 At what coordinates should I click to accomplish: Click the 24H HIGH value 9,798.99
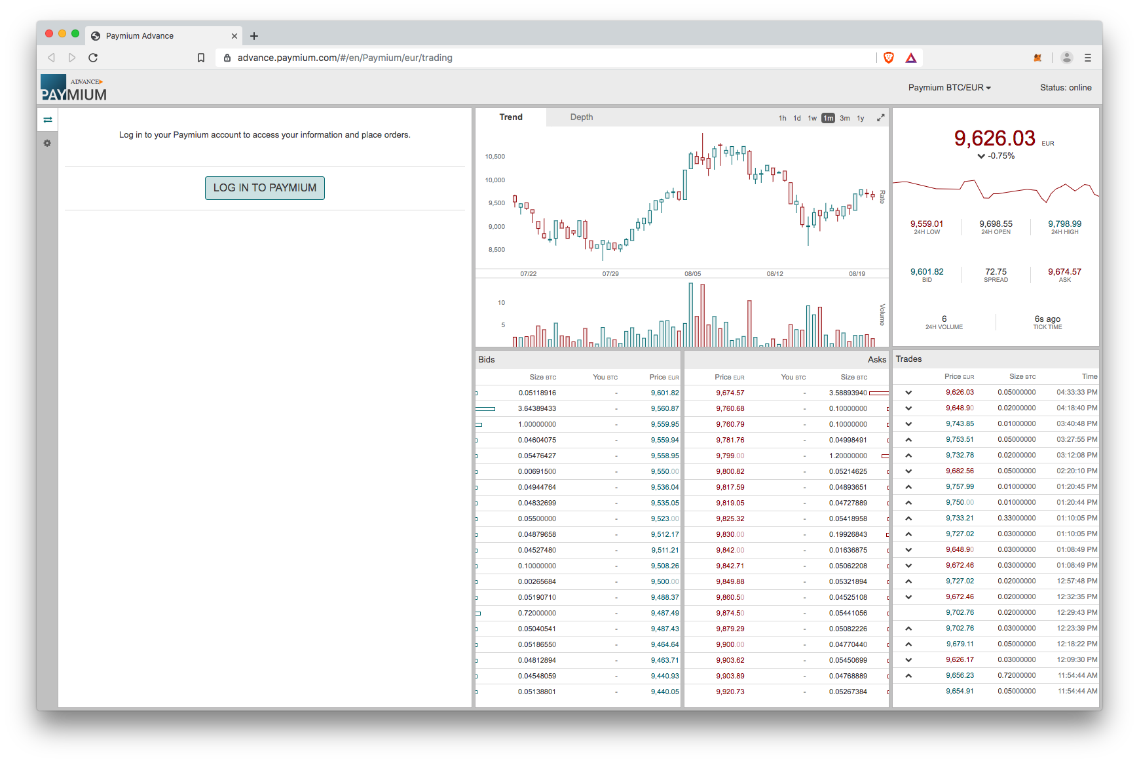[x=1065, y=224]
